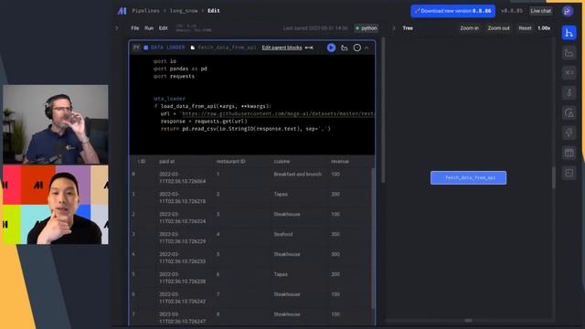Click the PY language badge in block header
The width and height of the screenshot is (585, 329).
136,48
